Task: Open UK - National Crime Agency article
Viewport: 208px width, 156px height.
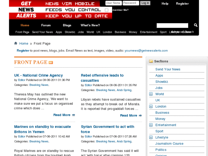Action: 38,75
